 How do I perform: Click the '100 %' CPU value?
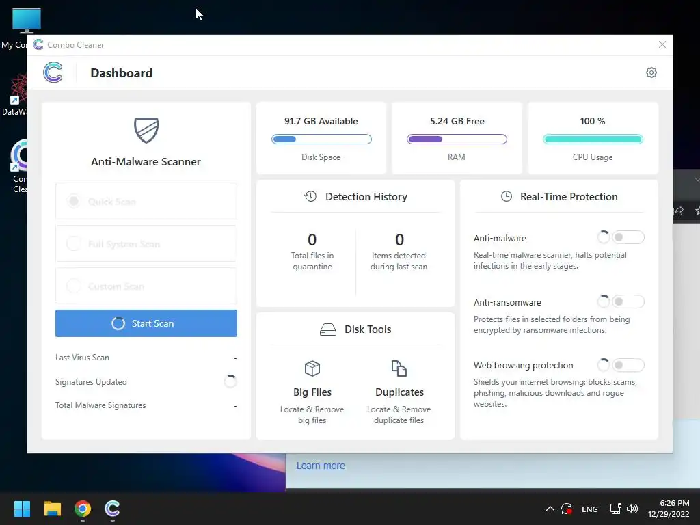pos(593,121)
